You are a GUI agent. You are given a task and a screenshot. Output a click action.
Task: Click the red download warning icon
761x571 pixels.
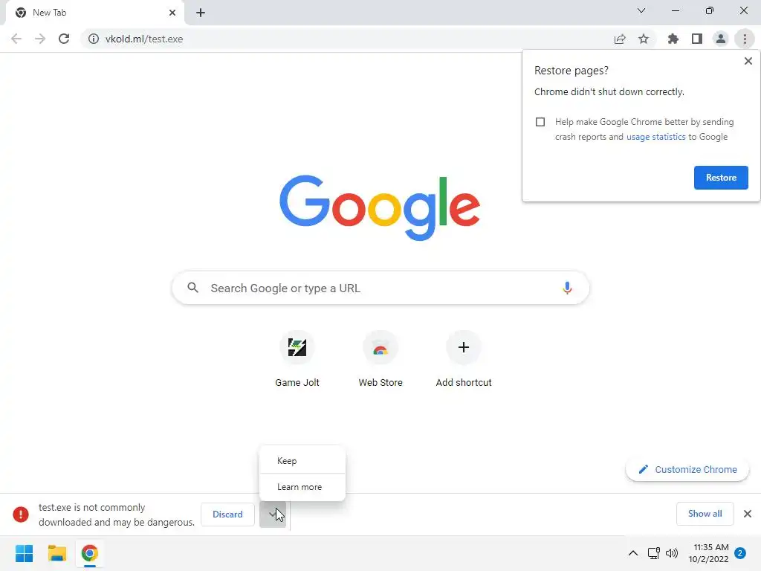point(20,514)
